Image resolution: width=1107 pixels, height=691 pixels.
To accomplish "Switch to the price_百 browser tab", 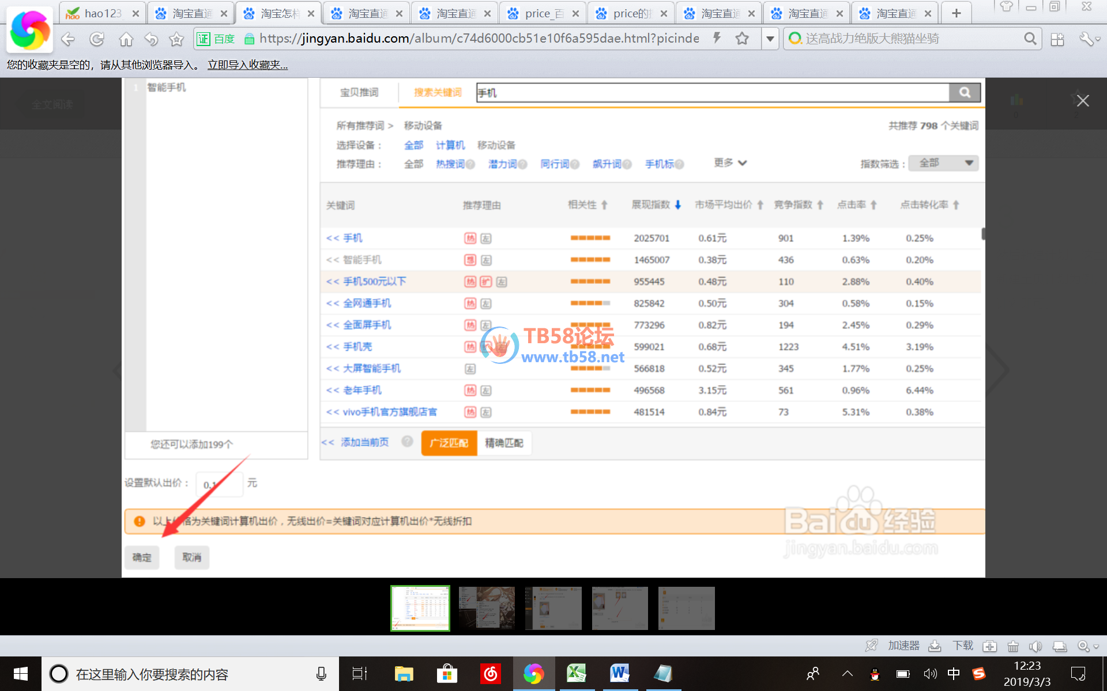I will point(543,13).
